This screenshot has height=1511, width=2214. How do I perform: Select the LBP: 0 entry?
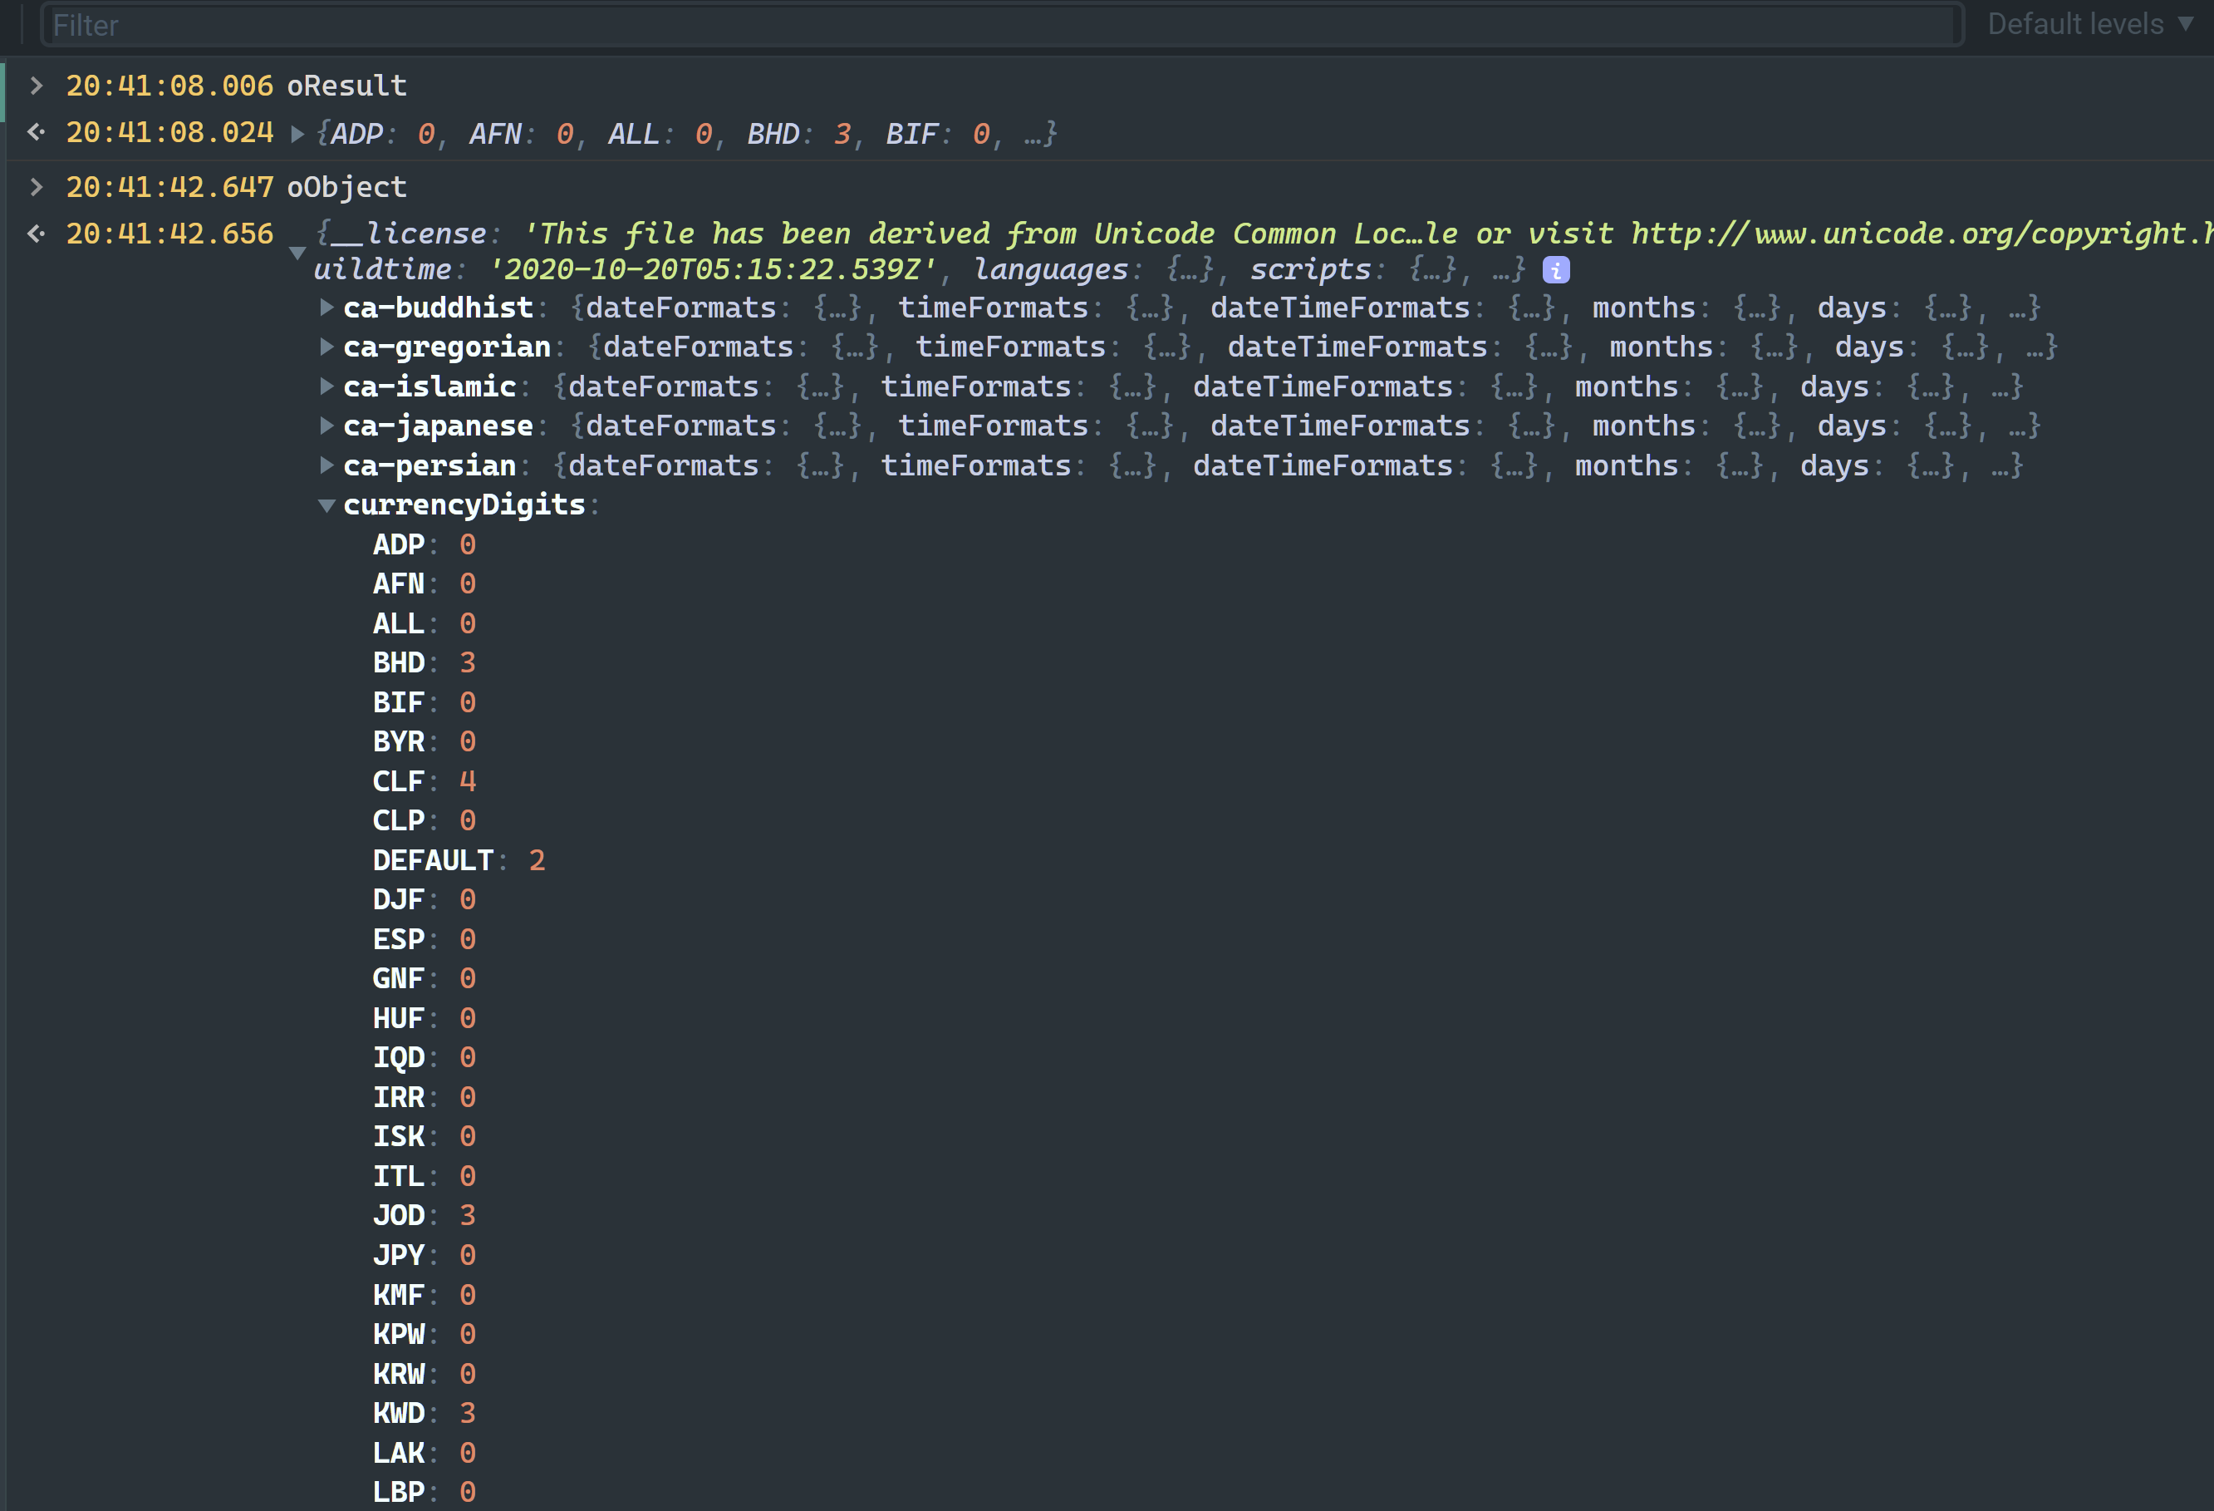click(x=424, y=1493)
